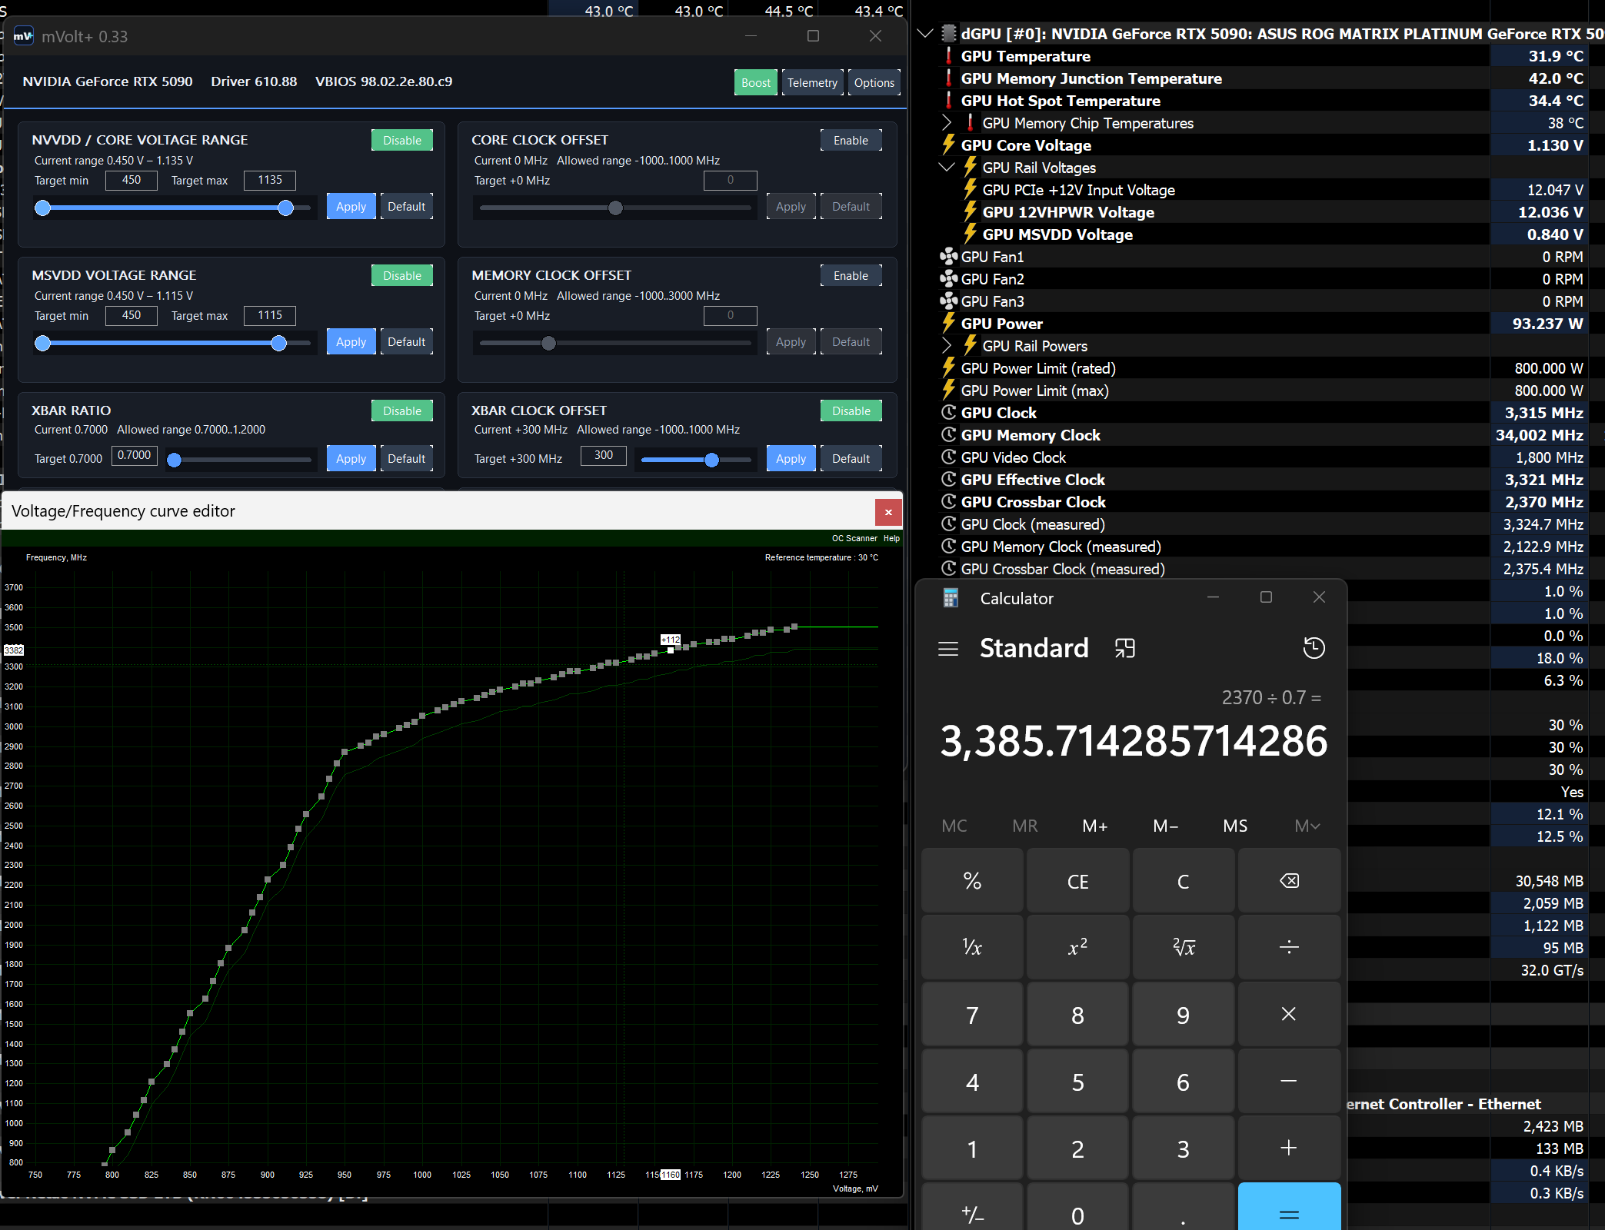Click the Calculator square root key
This screenshot has height=1230, width=1605.
pos(1184,948)
